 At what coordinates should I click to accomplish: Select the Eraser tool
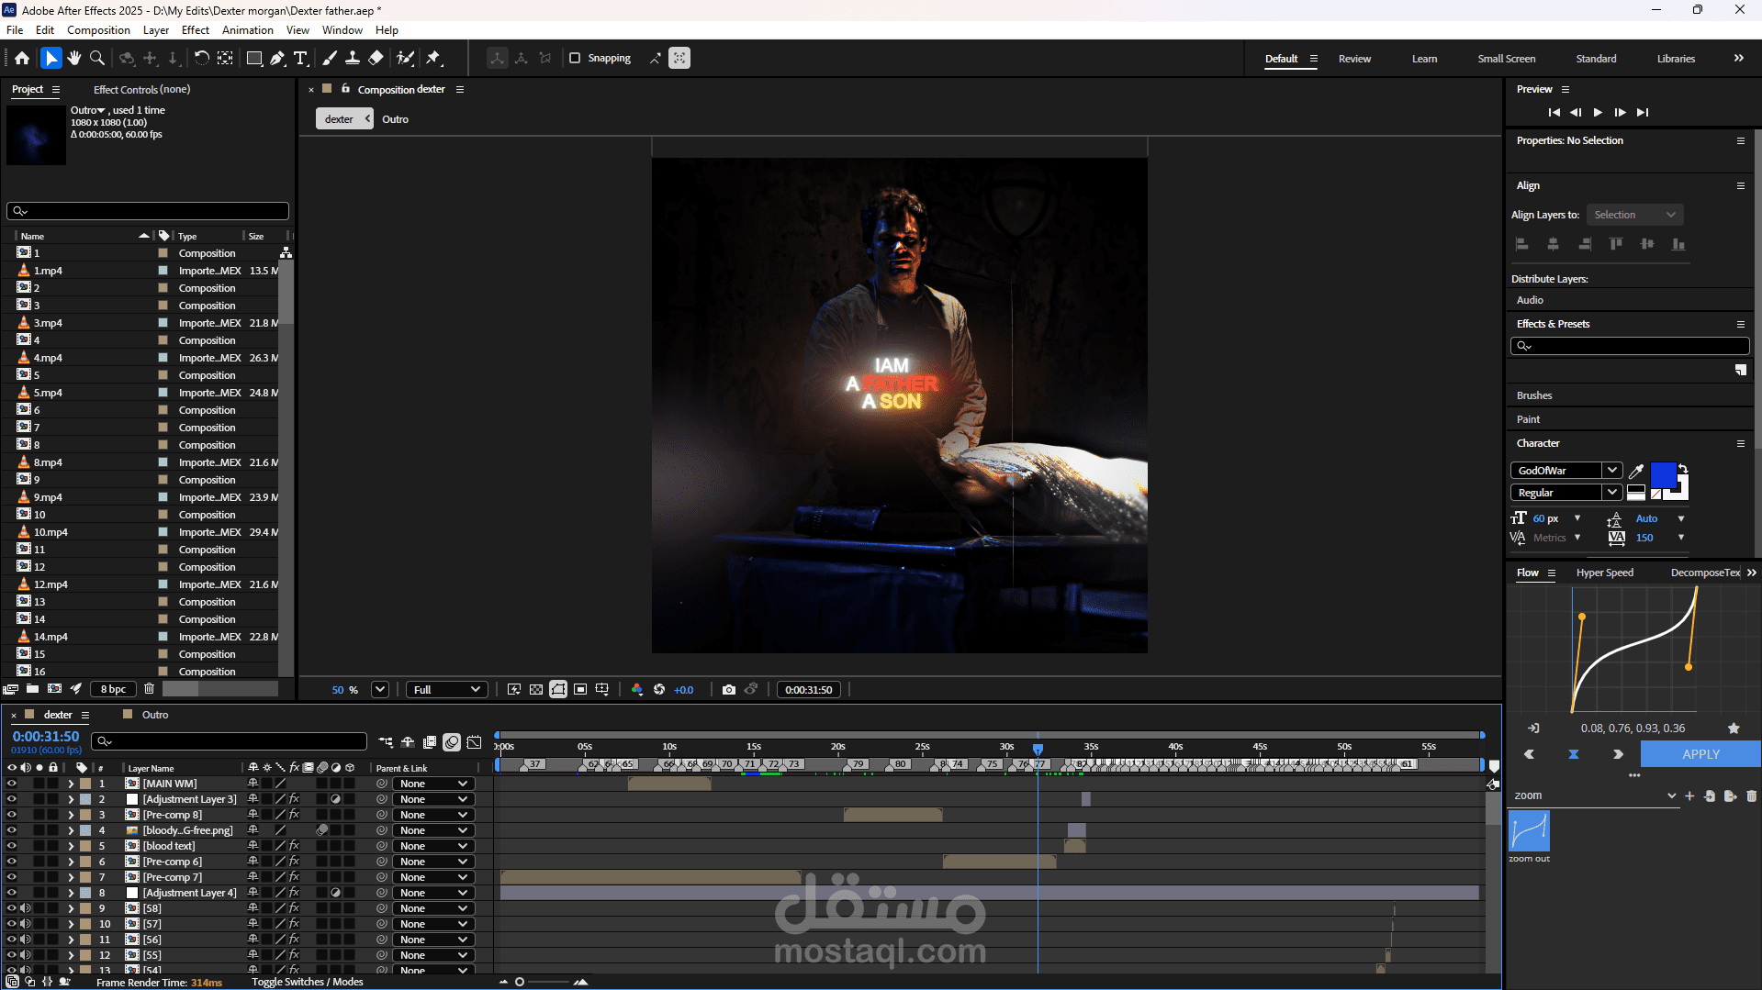(376, 58)
